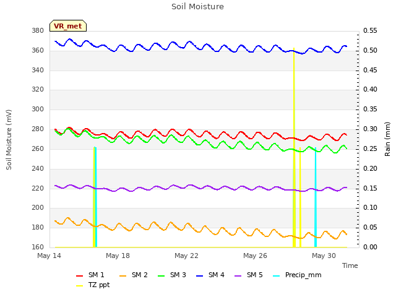
Task: Toggle SM 5 series in legend
Action: (x=249, y=275)
